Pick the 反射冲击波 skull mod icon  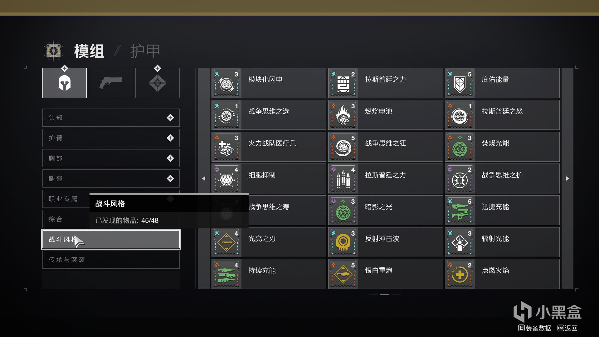click(343, 242)
